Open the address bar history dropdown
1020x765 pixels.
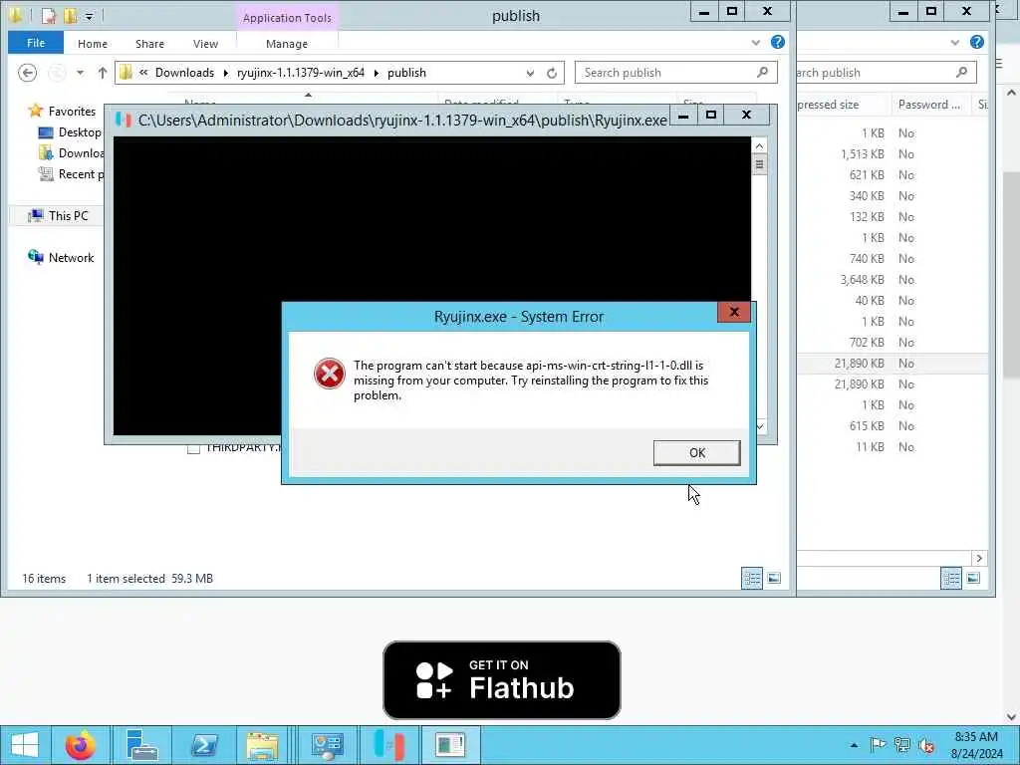(x=530, y=73)
